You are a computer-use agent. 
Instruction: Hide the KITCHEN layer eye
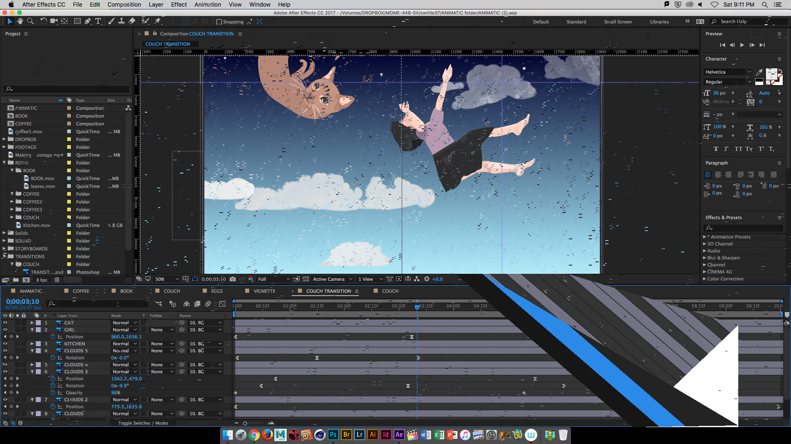point(5,344)
